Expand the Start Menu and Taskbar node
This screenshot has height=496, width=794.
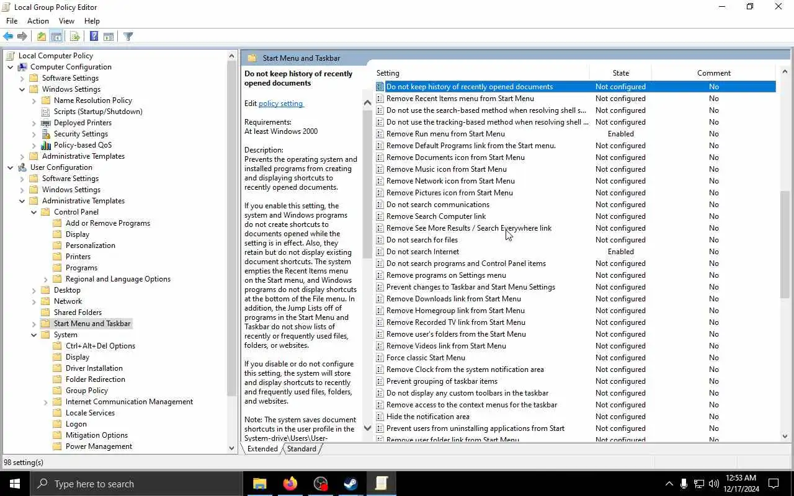click(34, 324)
